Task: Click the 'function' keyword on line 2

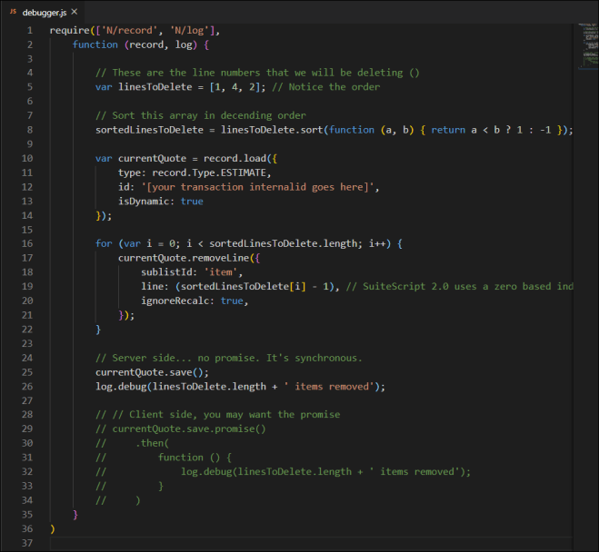Action: [95, 44]
